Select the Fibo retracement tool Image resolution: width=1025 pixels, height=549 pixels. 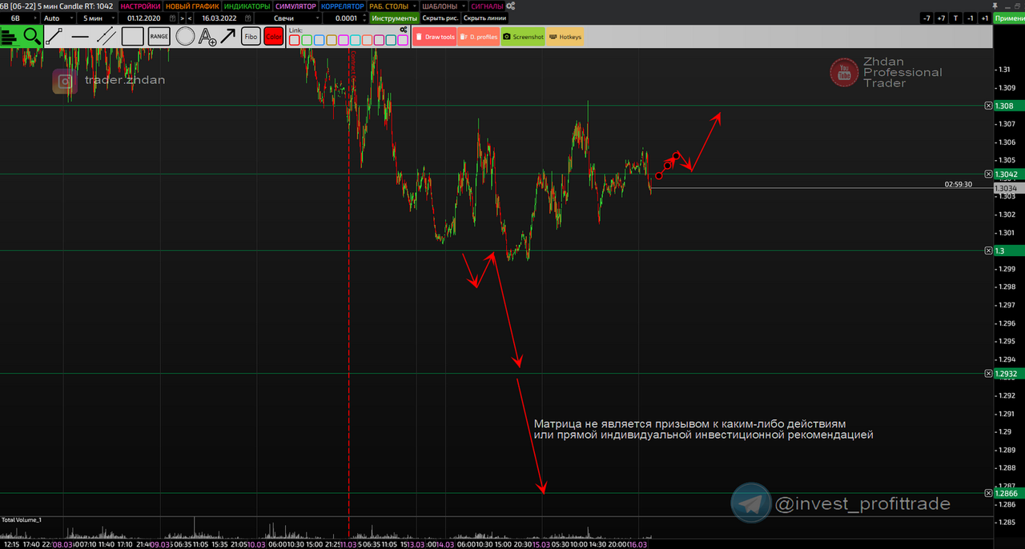[251, 36]
